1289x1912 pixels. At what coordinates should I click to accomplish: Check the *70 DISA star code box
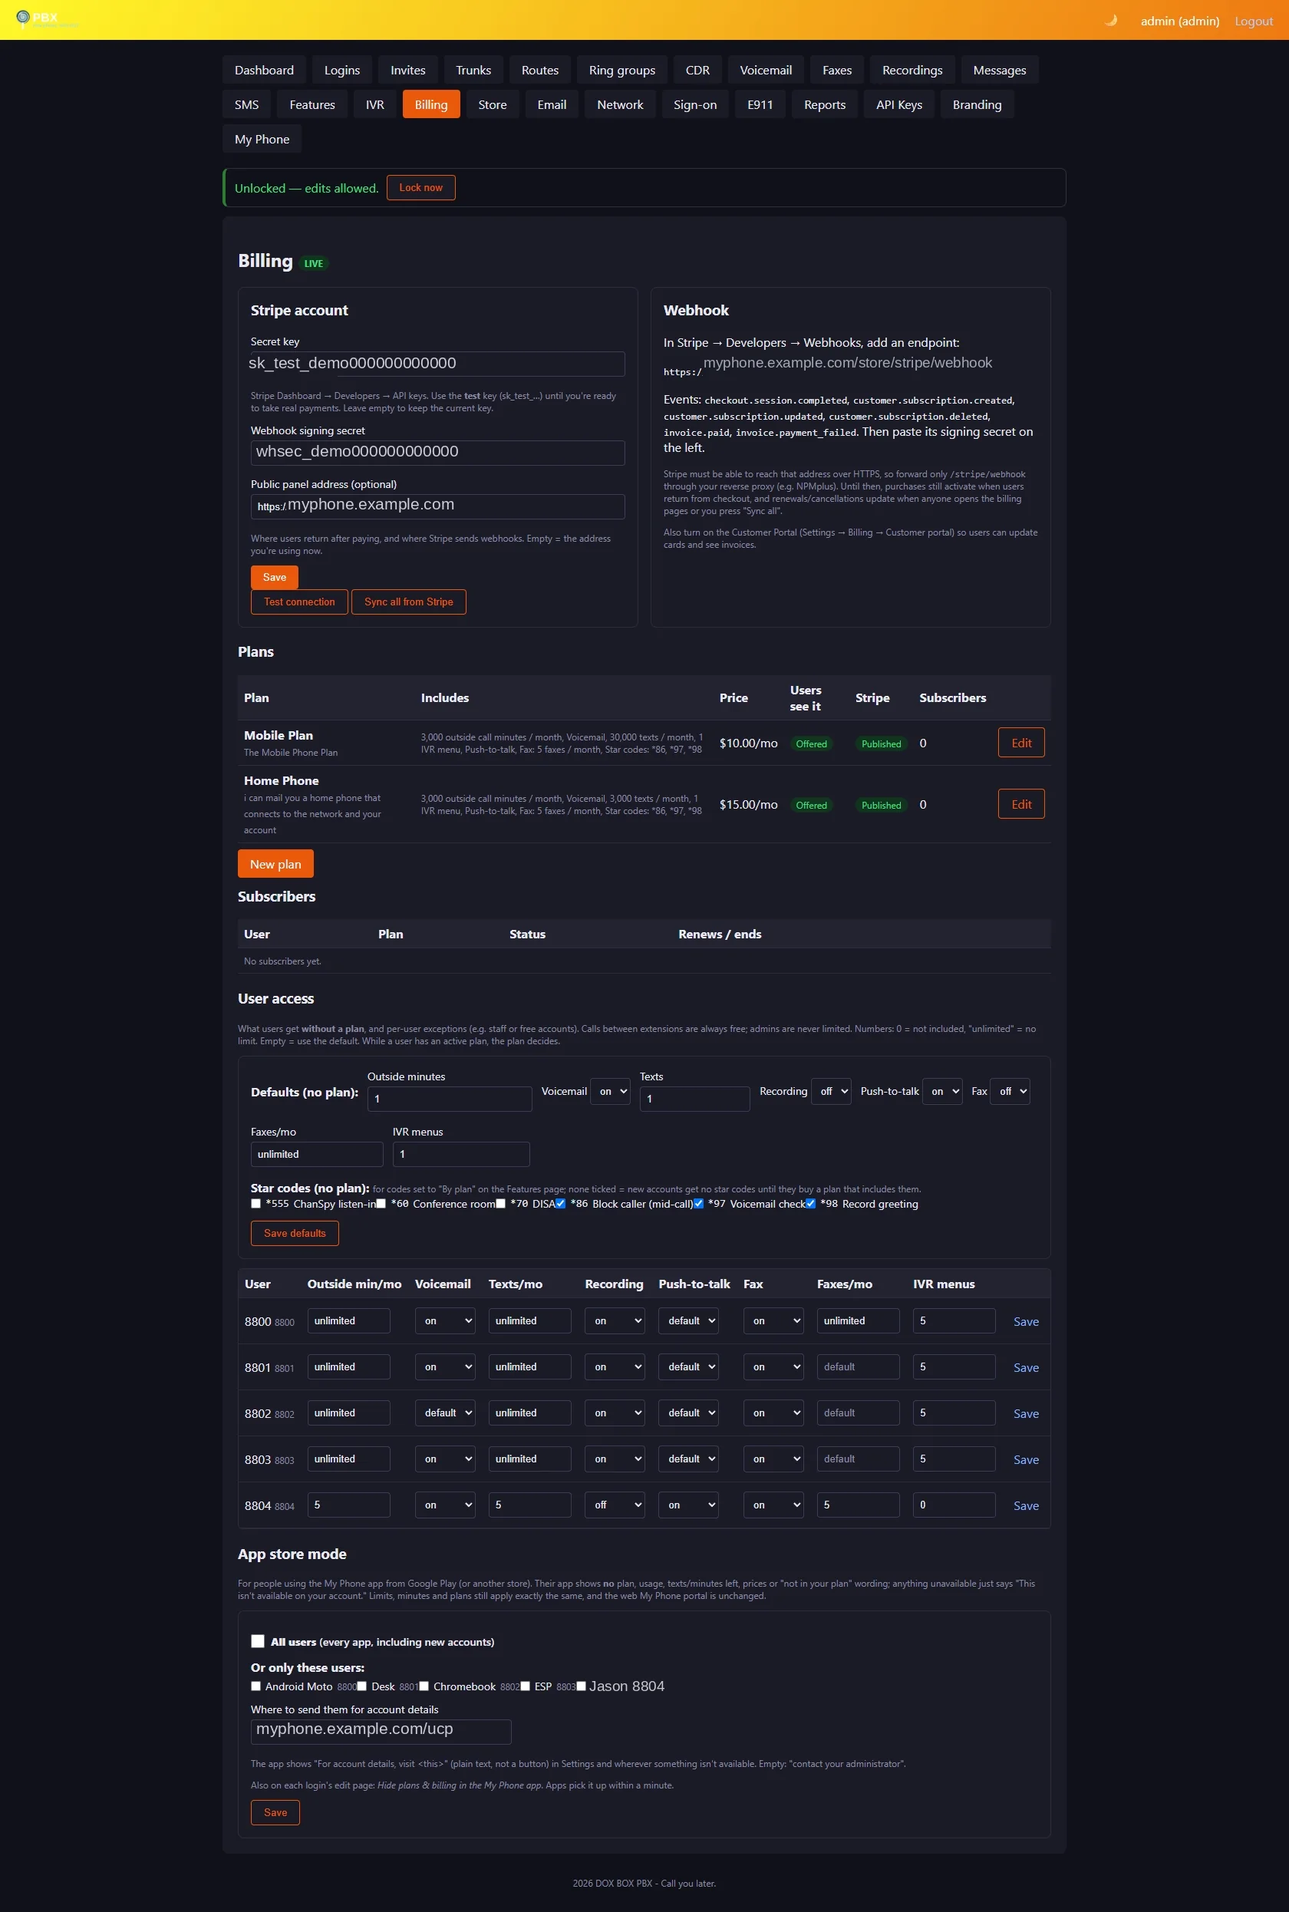499,1203
